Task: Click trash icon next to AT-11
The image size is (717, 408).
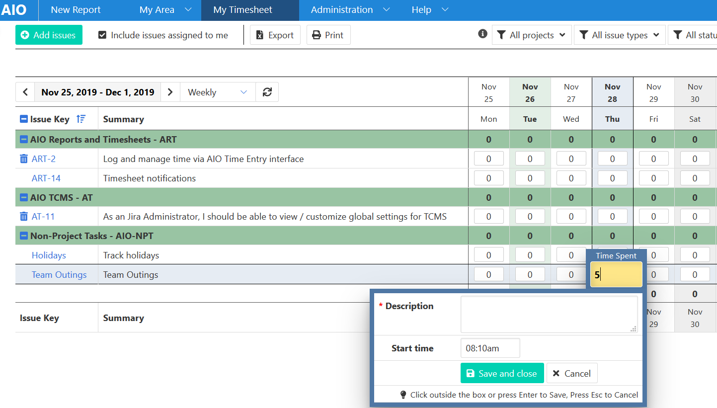Action: [24, 217]
